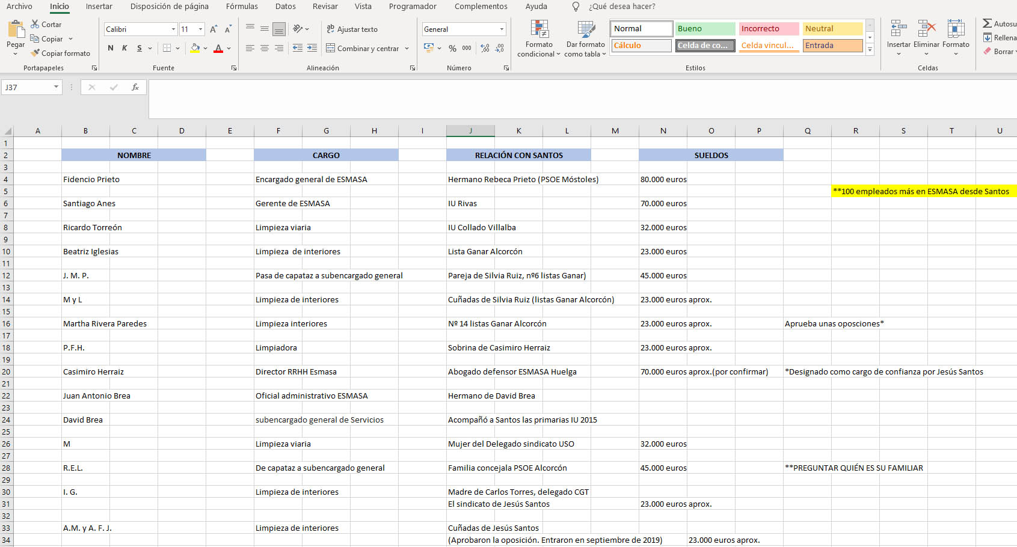Click the insert function fx icon
The width and height of the screenshot is (1017, 547).
tap(135, 87)
